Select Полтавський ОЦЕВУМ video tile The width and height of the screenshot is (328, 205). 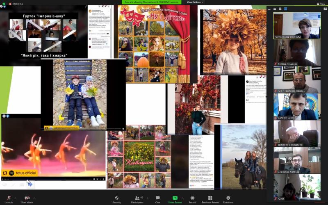[297, 25]
